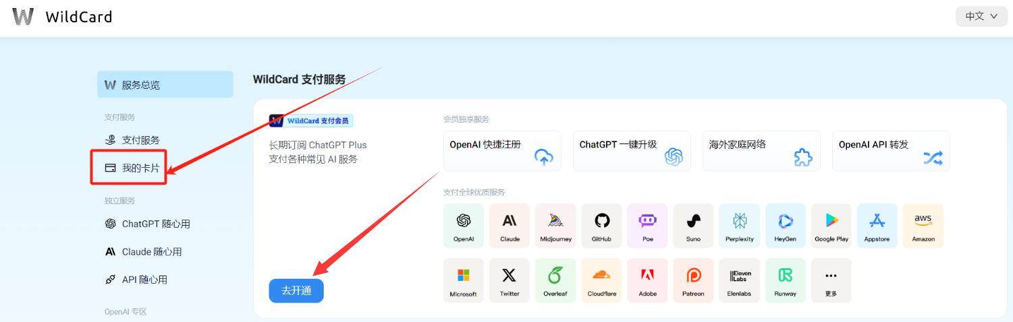Open the Google Play service tile
Screen dimensions: 1013x322
(831, 226)
